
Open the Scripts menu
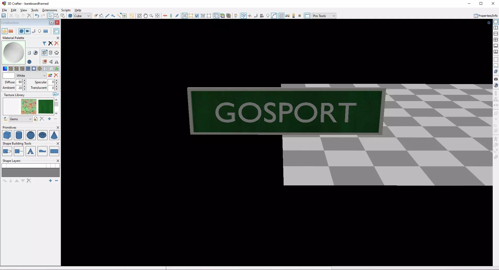tap(66, 10)
